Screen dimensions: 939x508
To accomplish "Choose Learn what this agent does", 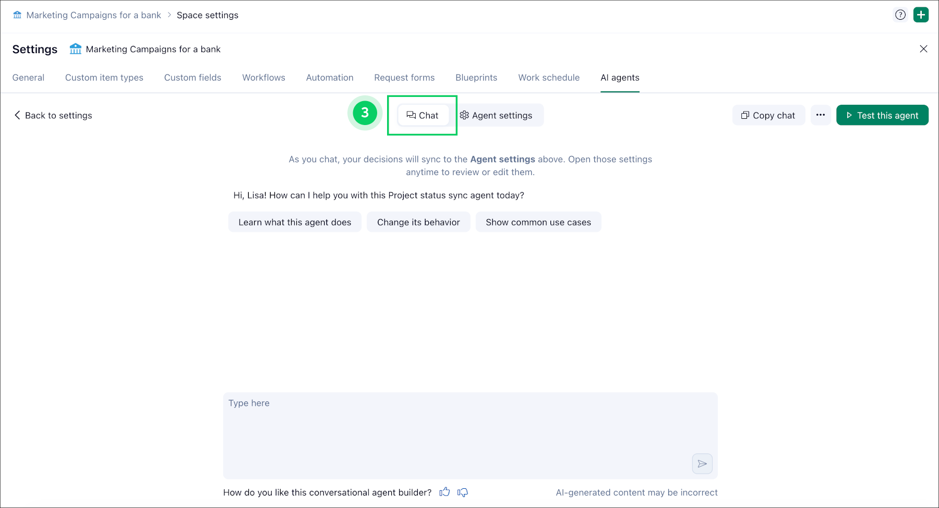I will pos(295,222).
